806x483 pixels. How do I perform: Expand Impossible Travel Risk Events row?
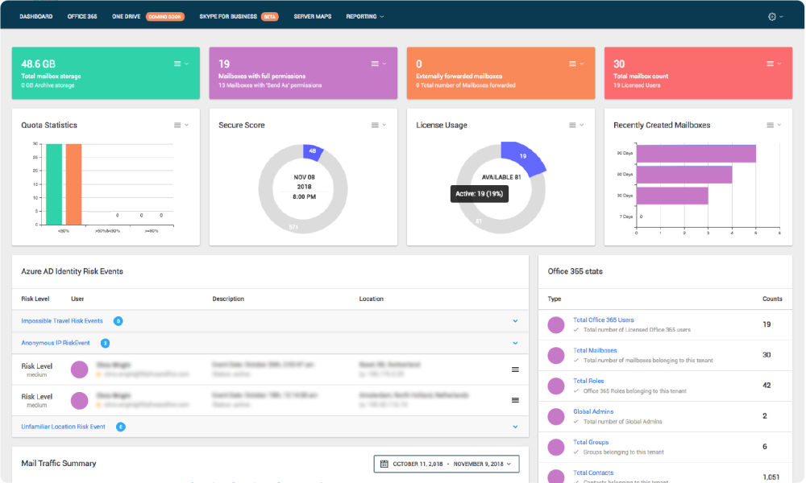point(515,321)
